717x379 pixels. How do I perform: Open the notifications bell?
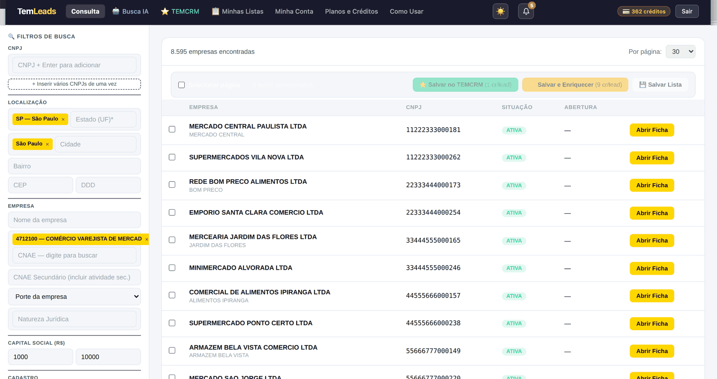click(526, 11)
